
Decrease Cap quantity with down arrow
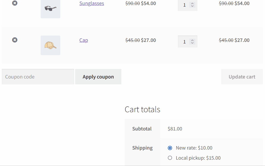(192, 43)
